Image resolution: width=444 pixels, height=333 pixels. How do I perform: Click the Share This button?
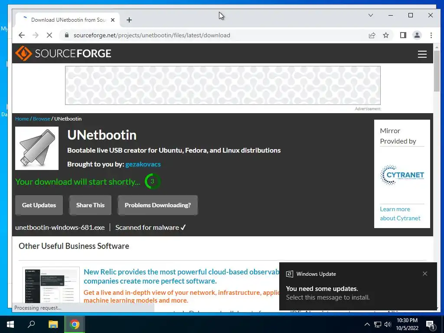pos(90,205)
